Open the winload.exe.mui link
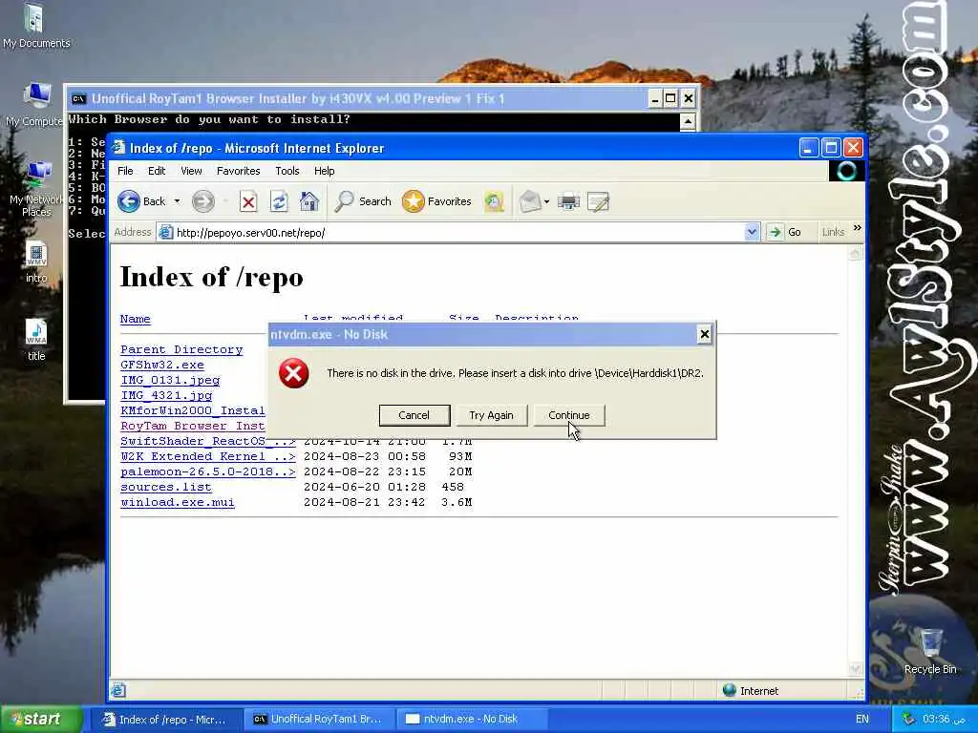The image size is (978, 733). pyautogui.click(x=178, y=502)
